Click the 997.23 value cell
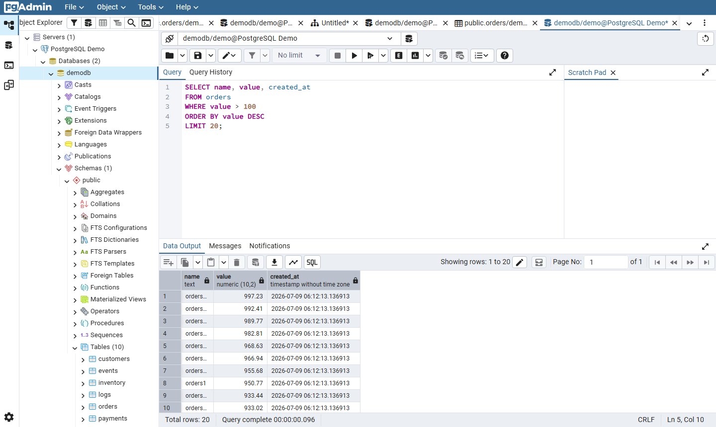 pyautogui.click(x=240, y=296)
